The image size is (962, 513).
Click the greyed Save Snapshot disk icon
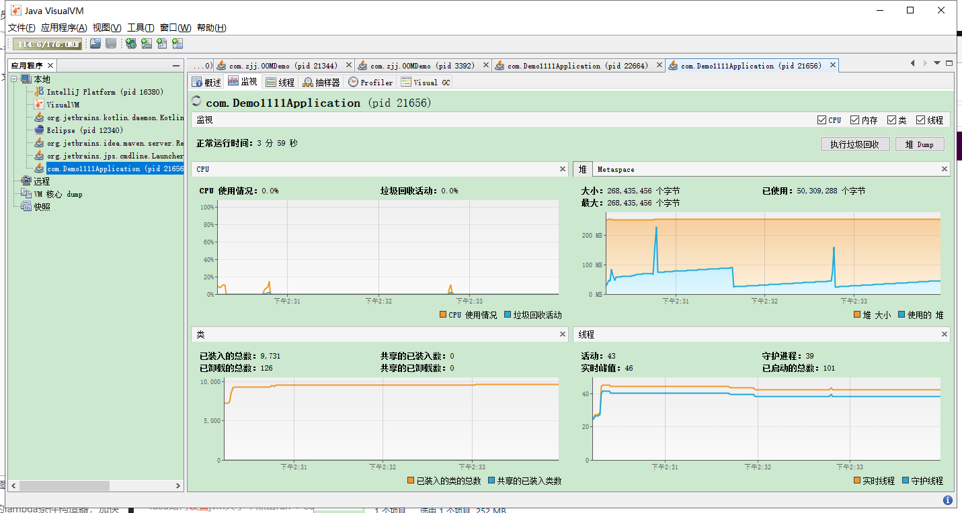click(x=111, y=44)
